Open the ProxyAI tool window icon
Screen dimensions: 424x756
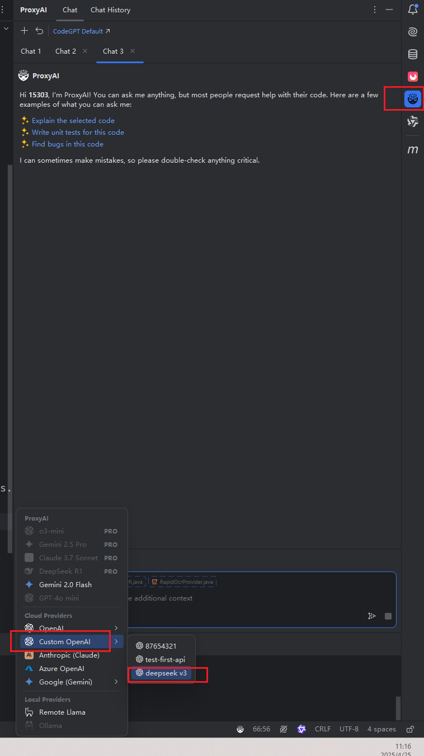click(413, 99)
